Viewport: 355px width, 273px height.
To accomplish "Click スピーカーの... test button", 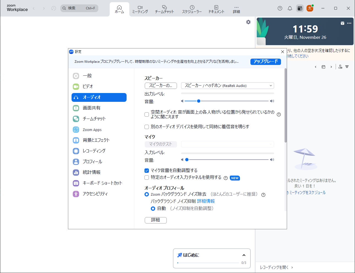I will 161,86.
